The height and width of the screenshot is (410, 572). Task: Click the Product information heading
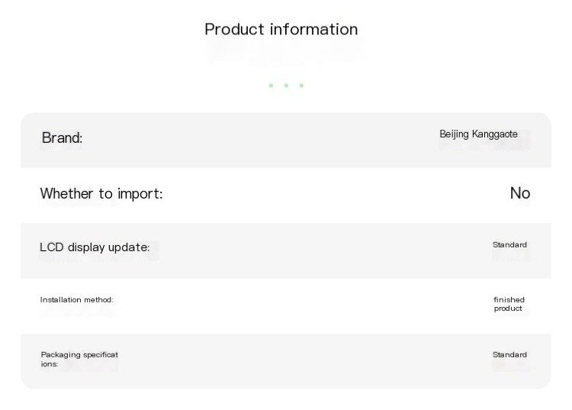pyautogui.click(x=281, y=30)
